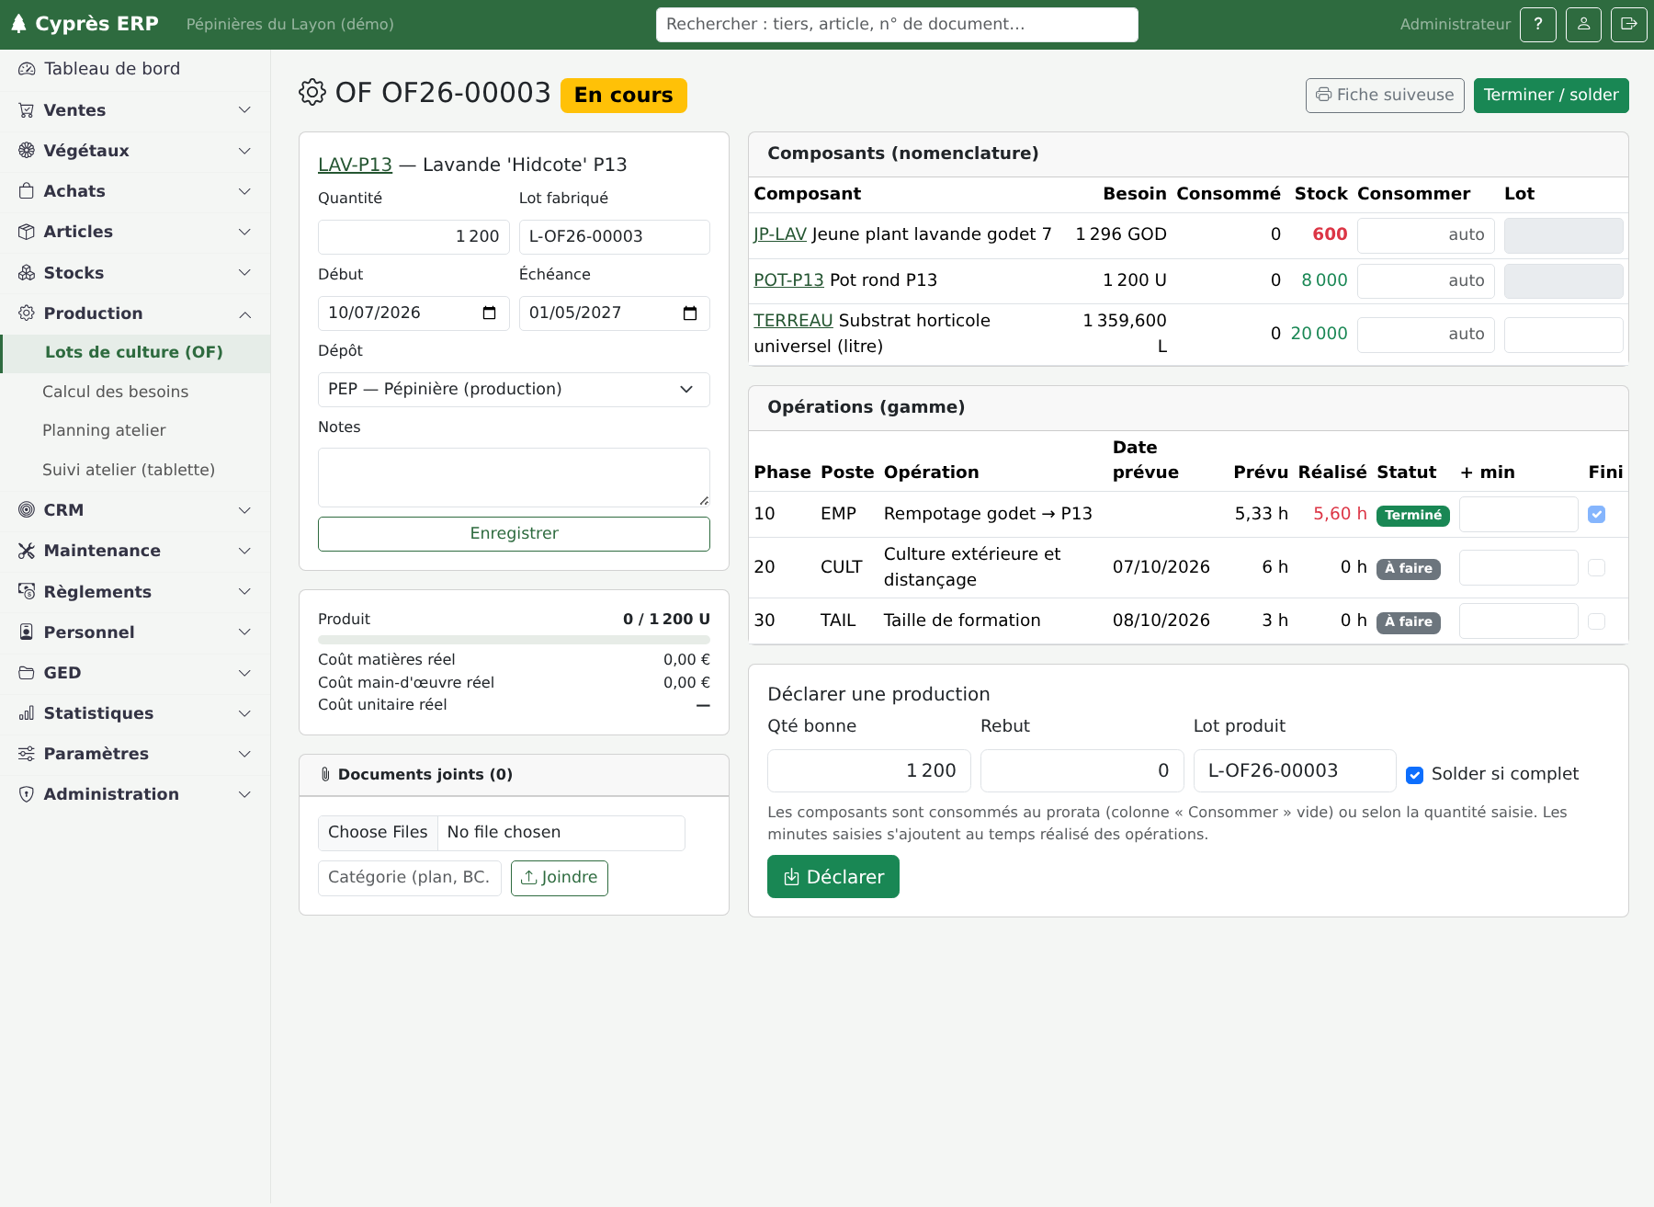Check Fini for Taille de formation
The height and width of the screenshot is (1207, 1654).
[1597, 621]
